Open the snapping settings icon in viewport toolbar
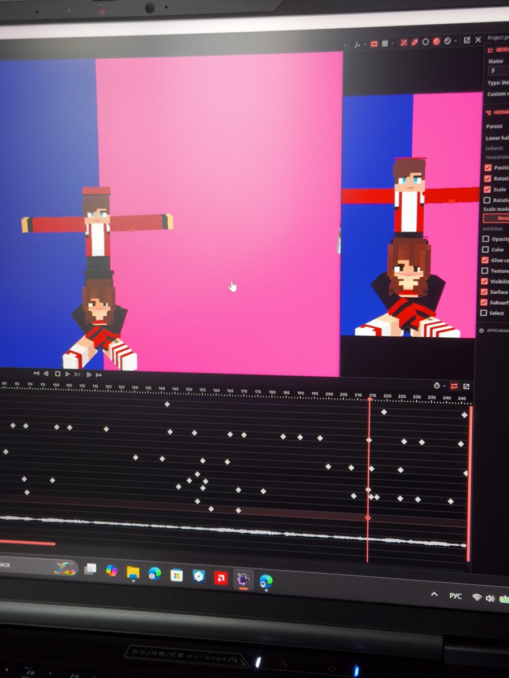The height and width of the screenshot is (678, 509). coord(357,44)
